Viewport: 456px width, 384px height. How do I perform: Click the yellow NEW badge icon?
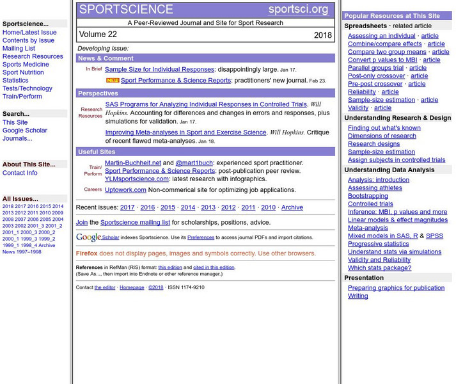113,81
